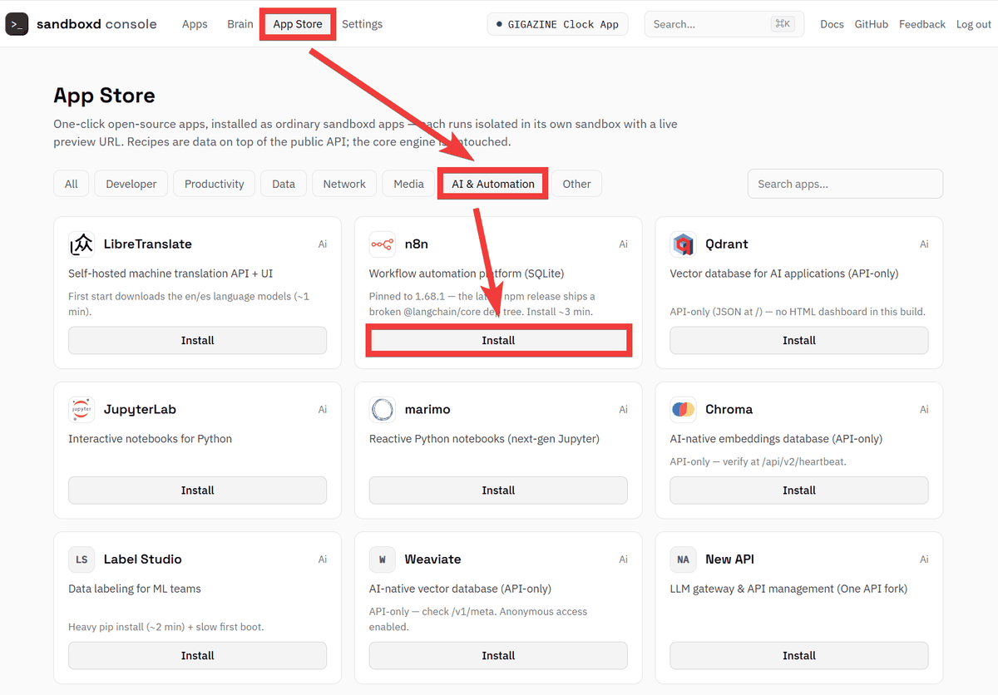The image size is (998, 695).
Task: Select the Network category filter
Action: (x=344, y=184)
